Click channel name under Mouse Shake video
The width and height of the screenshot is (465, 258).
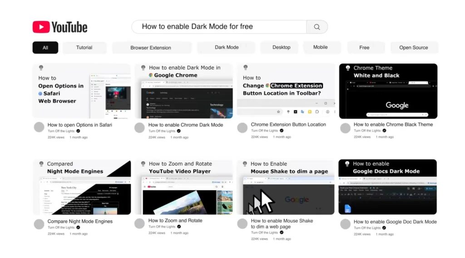(265, 233)
